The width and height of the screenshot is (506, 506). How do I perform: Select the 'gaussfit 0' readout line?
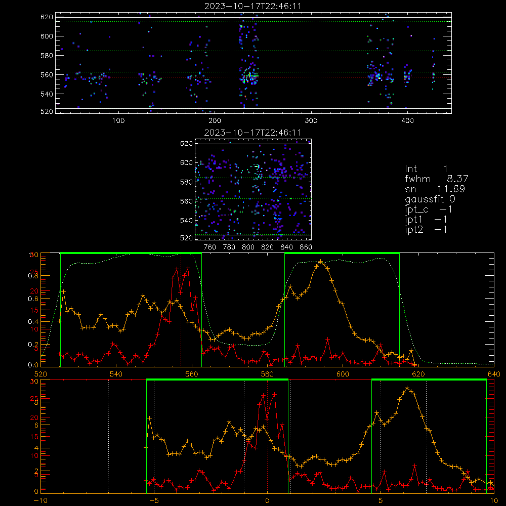430,199
